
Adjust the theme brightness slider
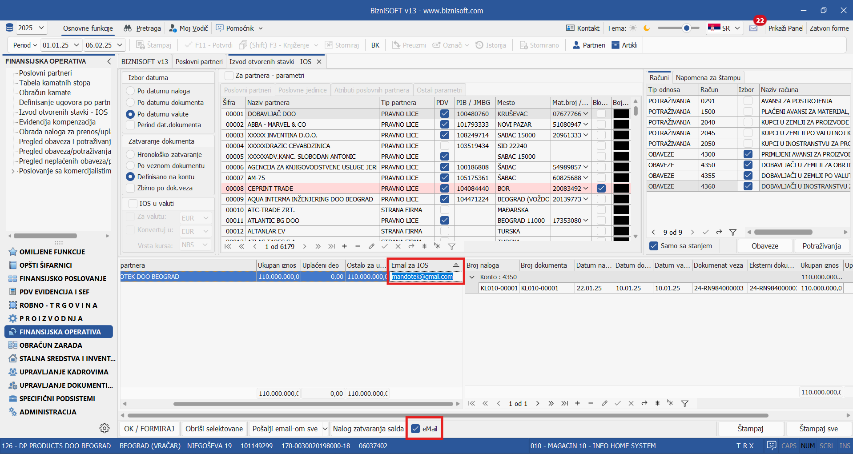point(686,28)
